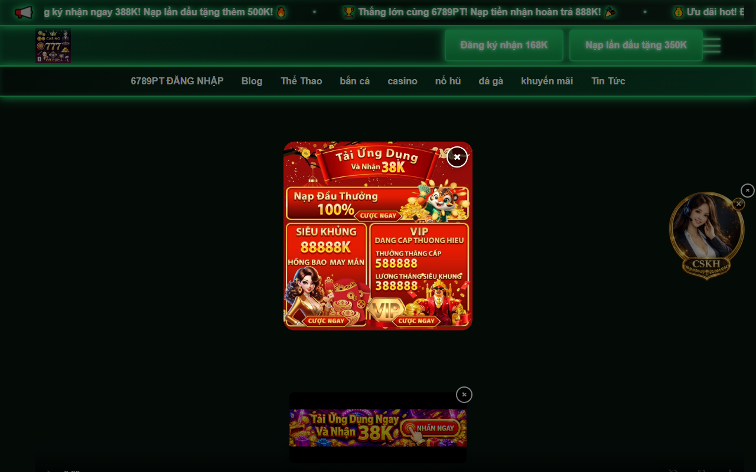The height and width of the screenshot is (472, 756).
Task: Click Nhấn Ngay on bottom banner
Action: tap(431, 428)
